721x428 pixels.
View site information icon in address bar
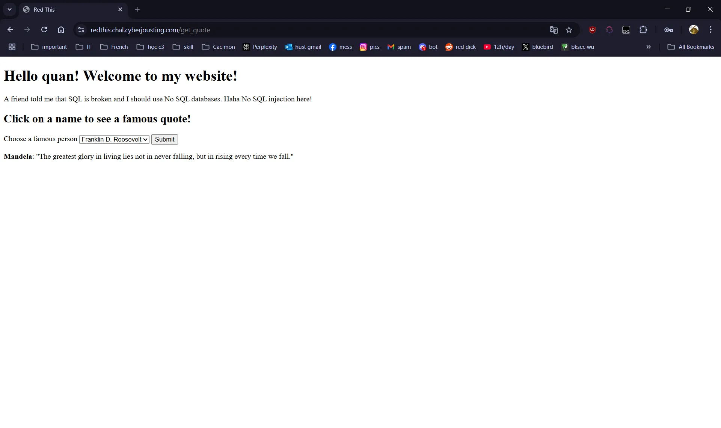(81, 30)
